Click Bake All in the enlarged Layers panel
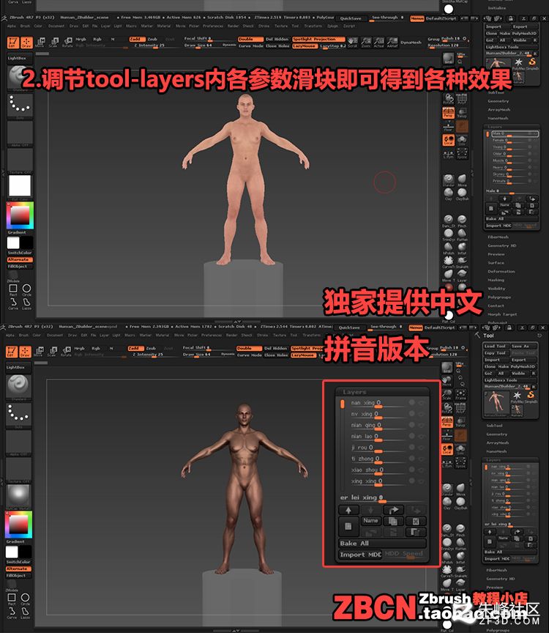This screenshot has height=633, width=549. coord(381,544)
